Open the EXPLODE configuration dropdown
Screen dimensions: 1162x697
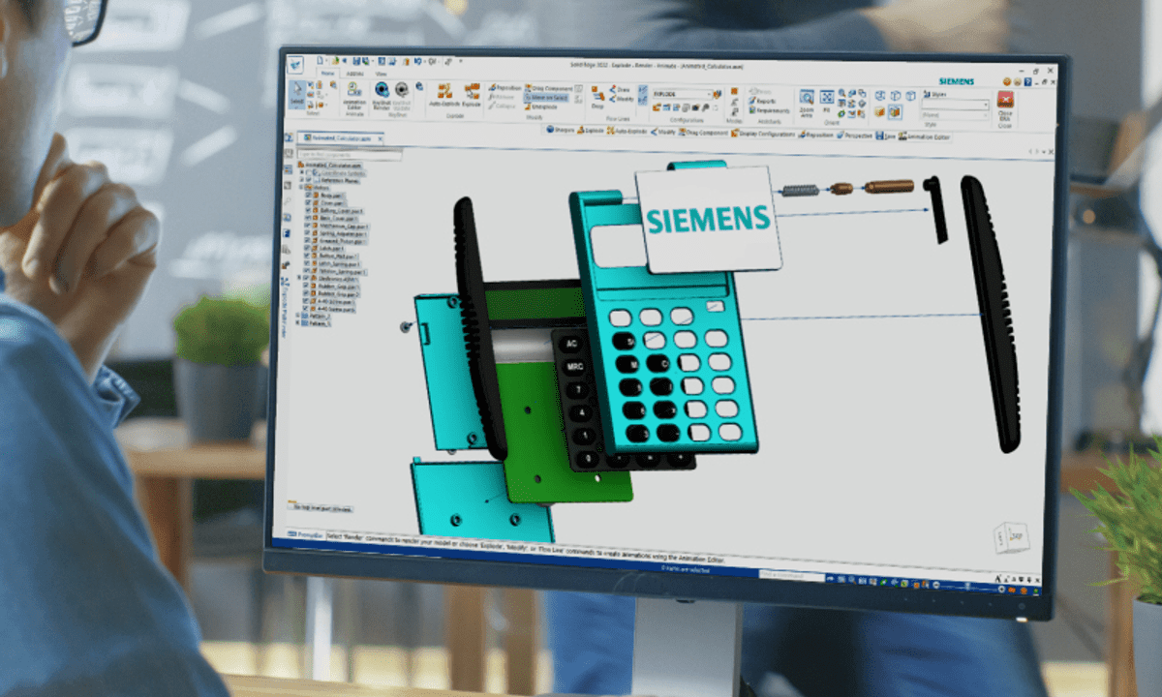(x=710, y=95)
